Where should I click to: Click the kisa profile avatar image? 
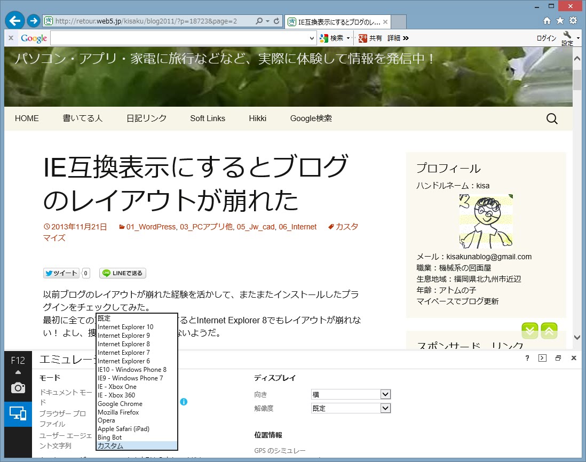[486, 221]
